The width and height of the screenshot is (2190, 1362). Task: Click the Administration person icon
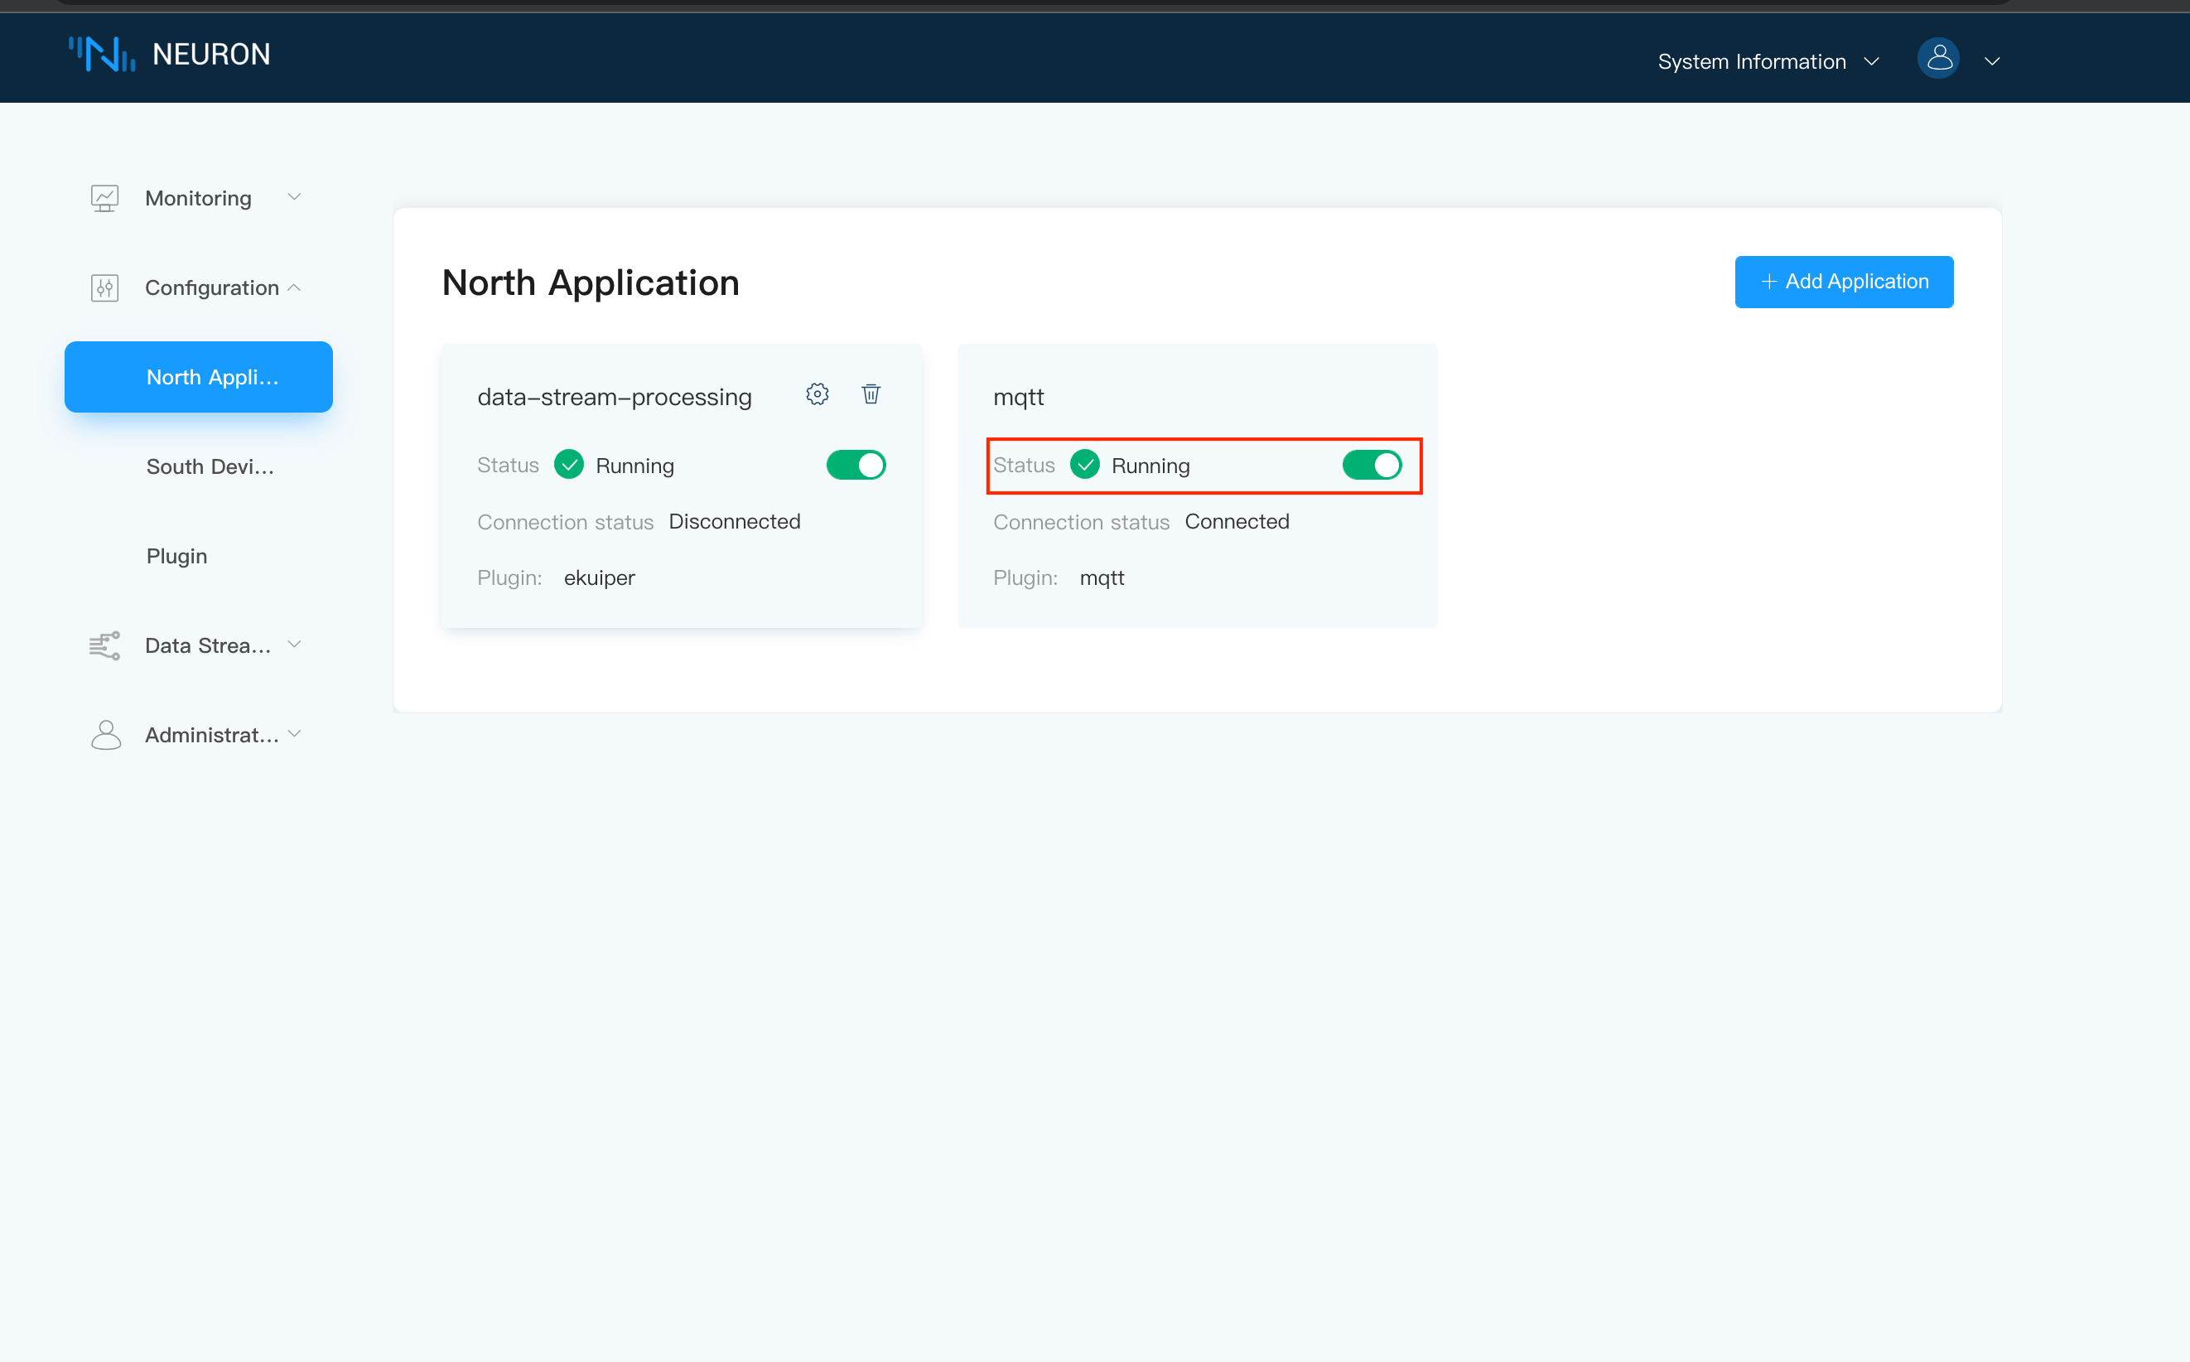(104, 734)
